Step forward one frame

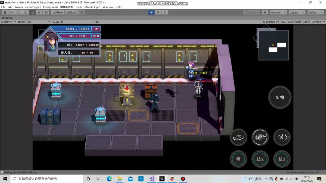pyautogui.click(x=165, y=12)
